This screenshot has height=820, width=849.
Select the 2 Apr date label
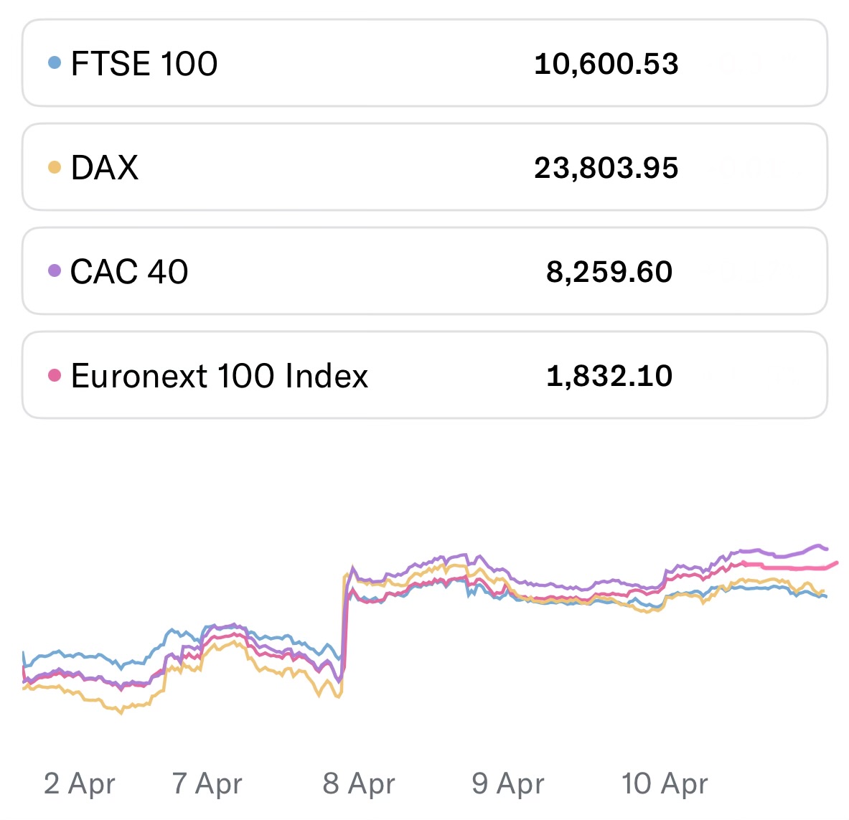tap(79, 783)
